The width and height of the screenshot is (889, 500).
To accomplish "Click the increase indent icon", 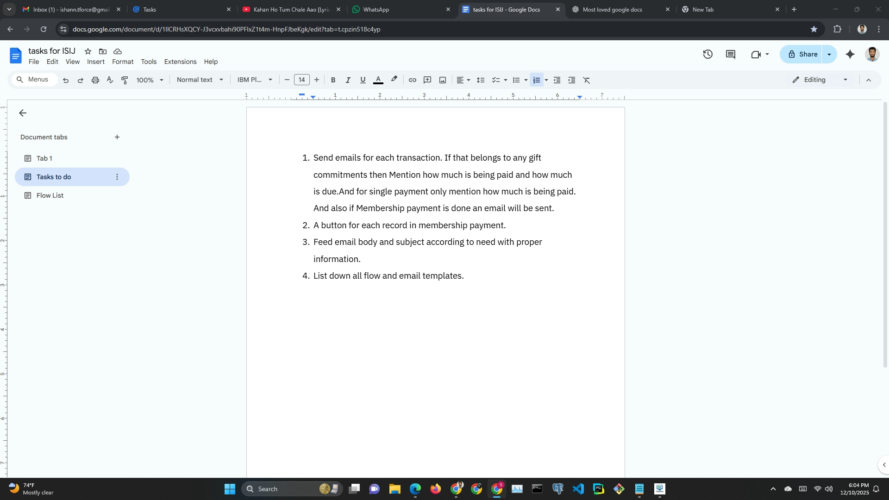I will tap(572, 80).
